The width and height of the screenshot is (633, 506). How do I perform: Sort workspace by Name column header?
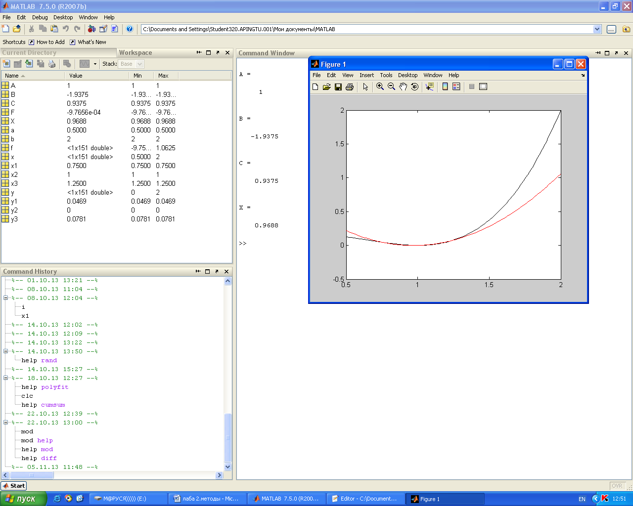[x=33, y=76]
